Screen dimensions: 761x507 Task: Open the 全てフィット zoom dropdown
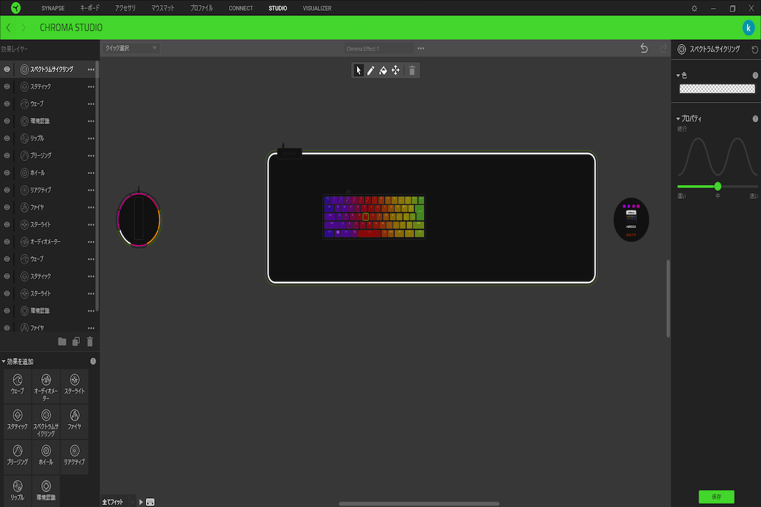(x=119, y=502)
